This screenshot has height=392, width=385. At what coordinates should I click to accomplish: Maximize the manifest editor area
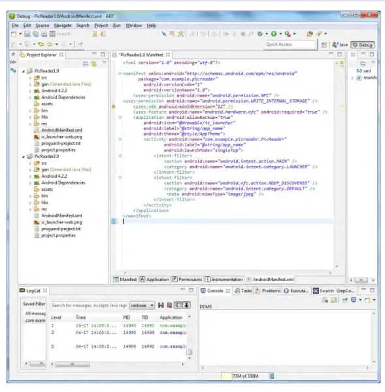tap(339, 54)
